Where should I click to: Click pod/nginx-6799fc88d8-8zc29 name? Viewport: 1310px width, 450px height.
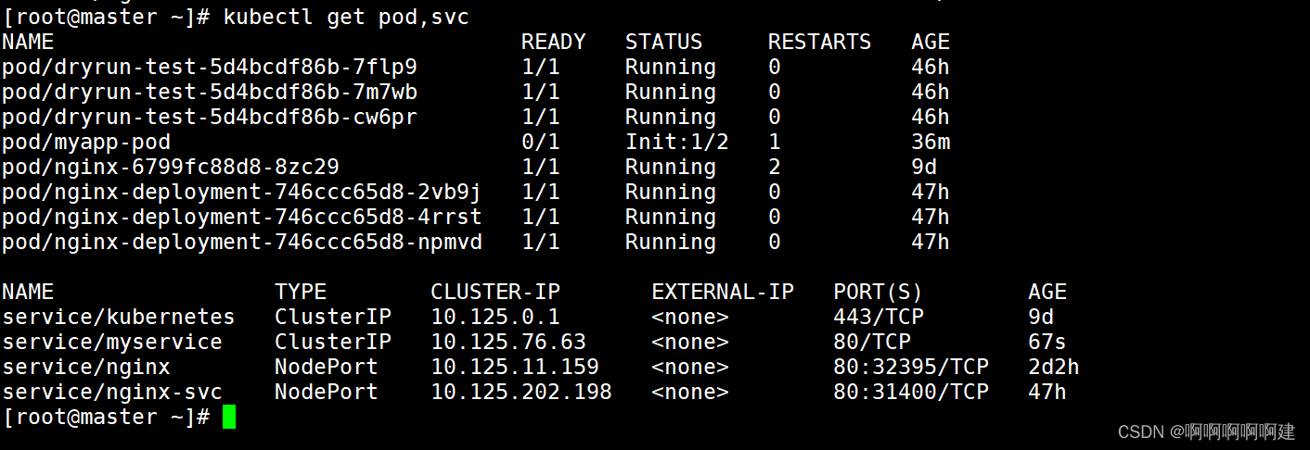pos(171,168)
